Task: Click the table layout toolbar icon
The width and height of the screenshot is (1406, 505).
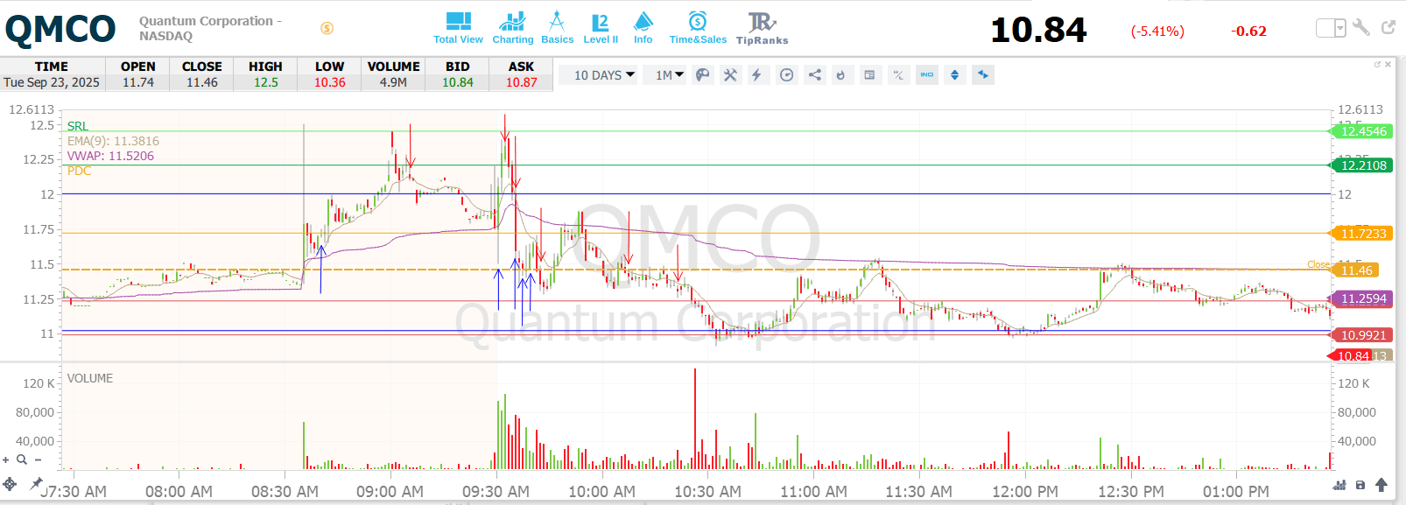Action: (869, 75)
